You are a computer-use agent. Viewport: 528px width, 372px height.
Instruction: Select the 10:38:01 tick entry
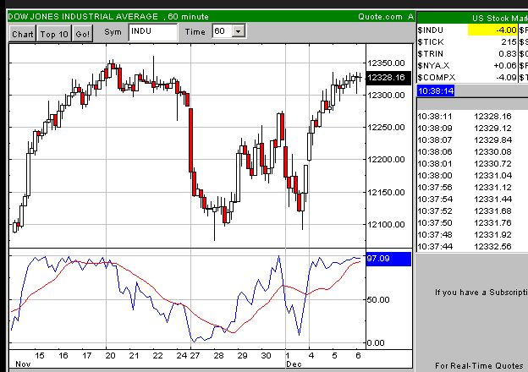[472, 163]
